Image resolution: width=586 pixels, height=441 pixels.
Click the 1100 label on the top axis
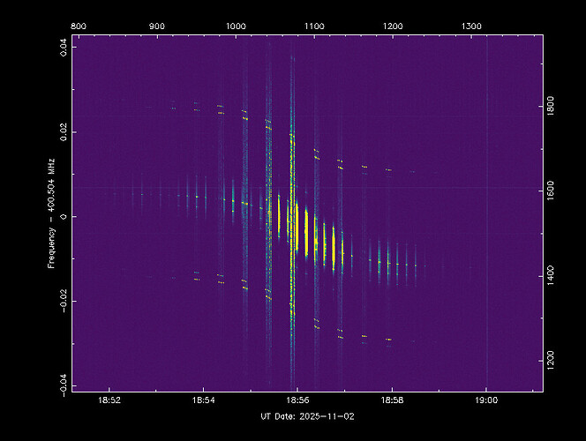[x=314, y=26]
